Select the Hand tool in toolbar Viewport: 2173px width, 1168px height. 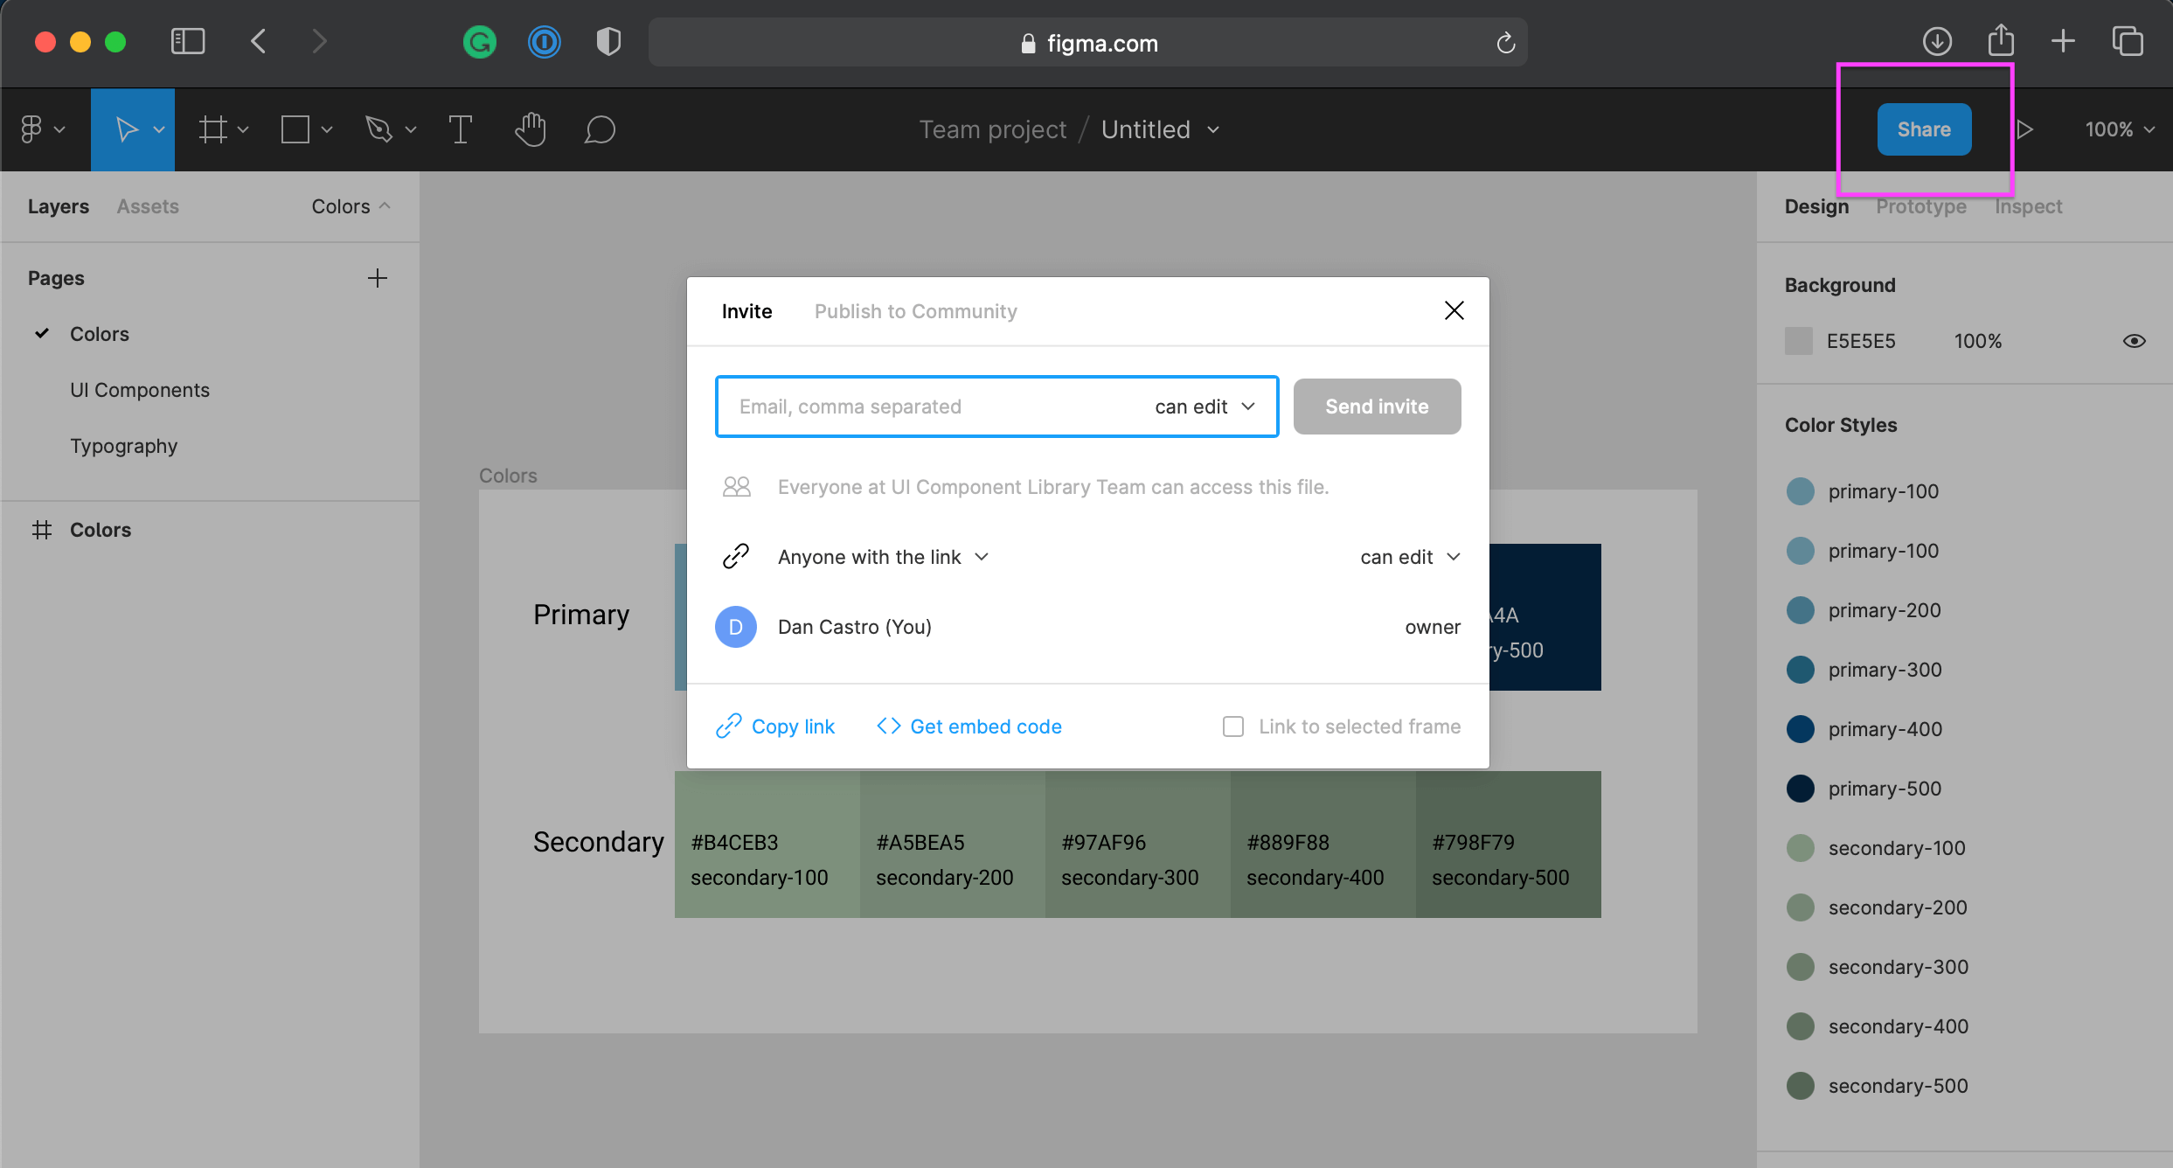531,129
